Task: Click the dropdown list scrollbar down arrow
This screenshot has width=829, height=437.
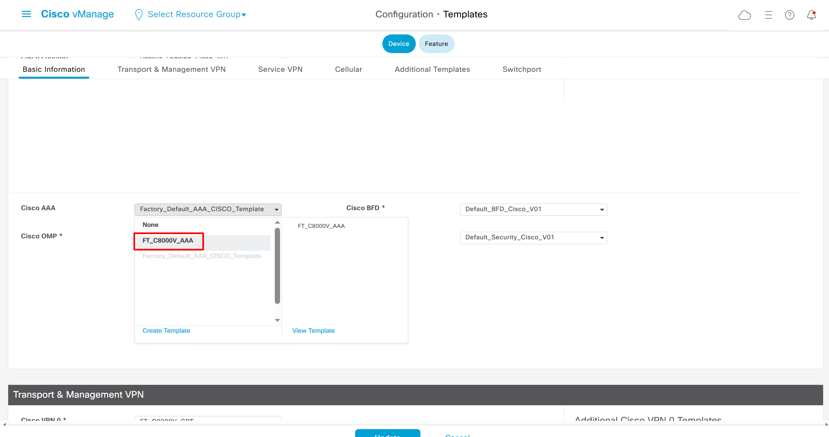Action: coord(277,320)
